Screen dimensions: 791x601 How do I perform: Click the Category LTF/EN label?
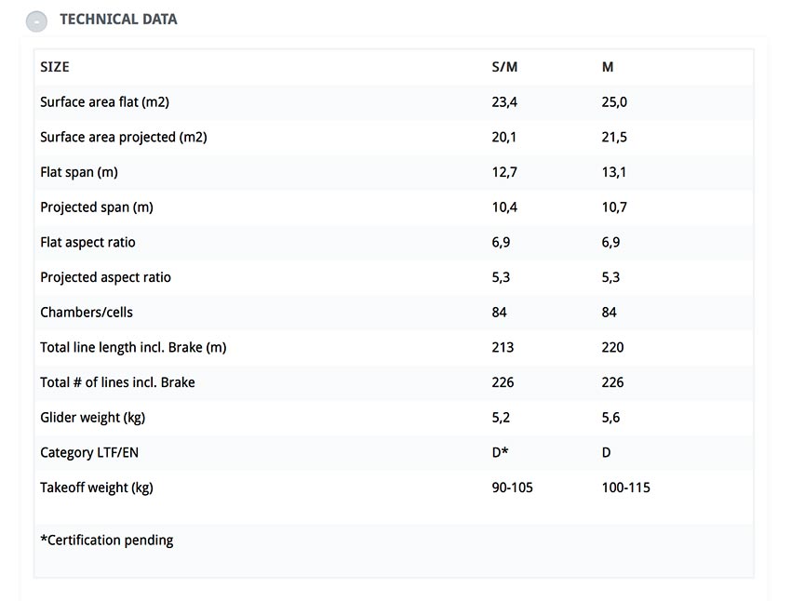pyautogui.click(x=89, y=453)
